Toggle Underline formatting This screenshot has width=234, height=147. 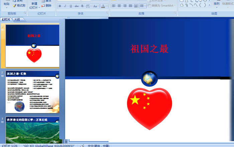click(x=71, y=6)
